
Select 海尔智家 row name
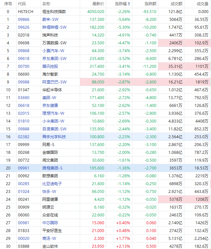tap(50, 74)
